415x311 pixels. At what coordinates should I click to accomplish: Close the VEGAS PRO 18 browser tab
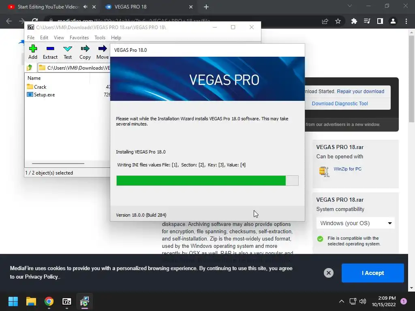point(191,7)
